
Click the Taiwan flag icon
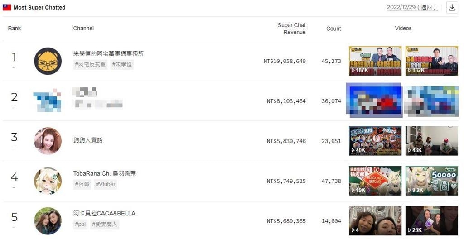[x=7, y=7]
